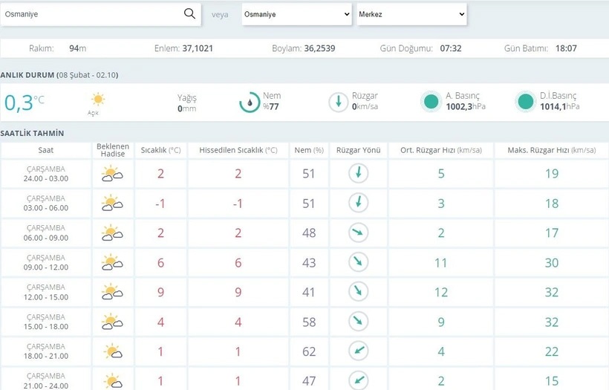This screenshot has width=609, height=390.
Task: Click weather icon for 24.00 - 03.00 row
Action: coord(112,174)
